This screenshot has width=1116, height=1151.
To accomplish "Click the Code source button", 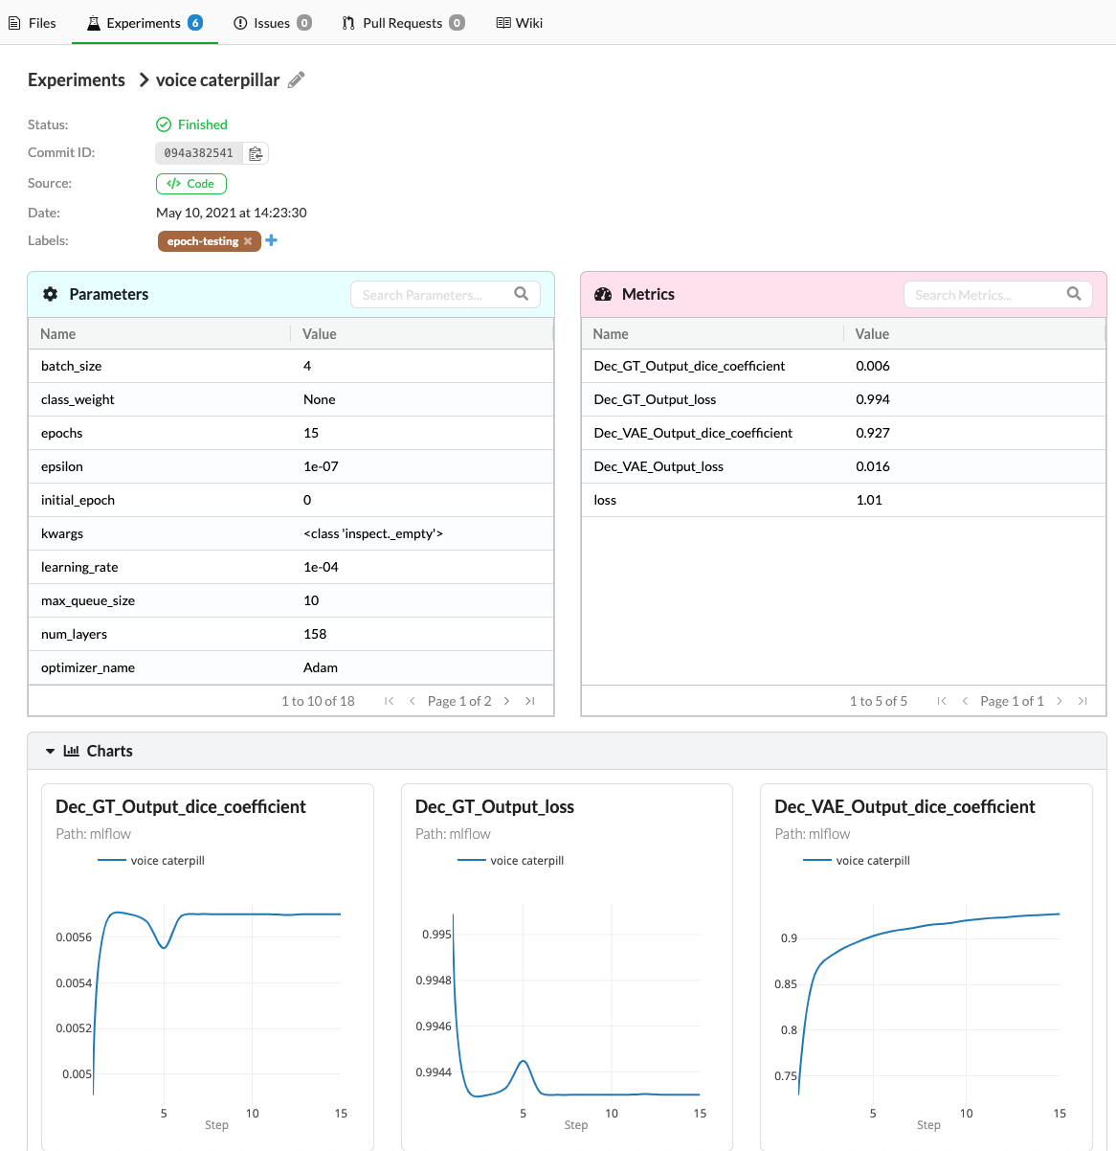I will 191,184.
